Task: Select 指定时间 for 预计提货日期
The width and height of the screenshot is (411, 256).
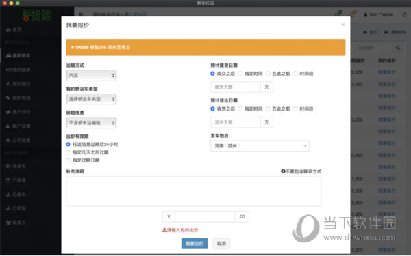Action: pos(240,74)
